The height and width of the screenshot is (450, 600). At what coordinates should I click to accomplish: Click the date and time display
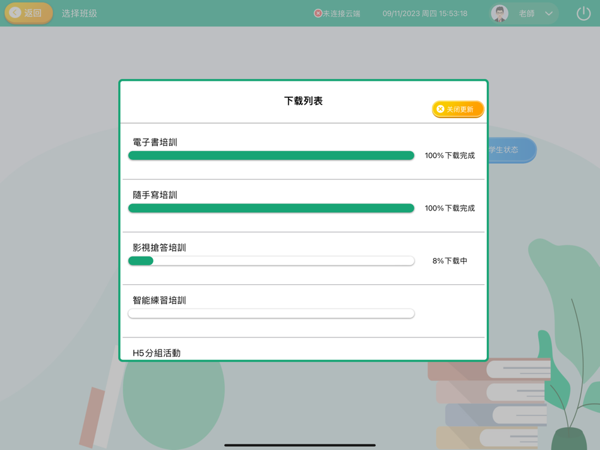click(x=425, y=13)
